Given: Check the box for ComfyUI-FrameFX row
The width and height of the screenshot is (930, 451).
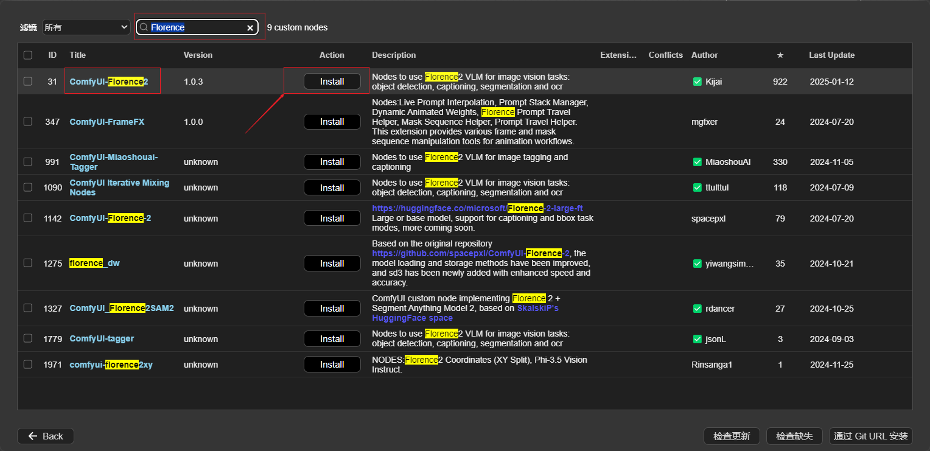Looking at the screenshot, I should [27, 122].
